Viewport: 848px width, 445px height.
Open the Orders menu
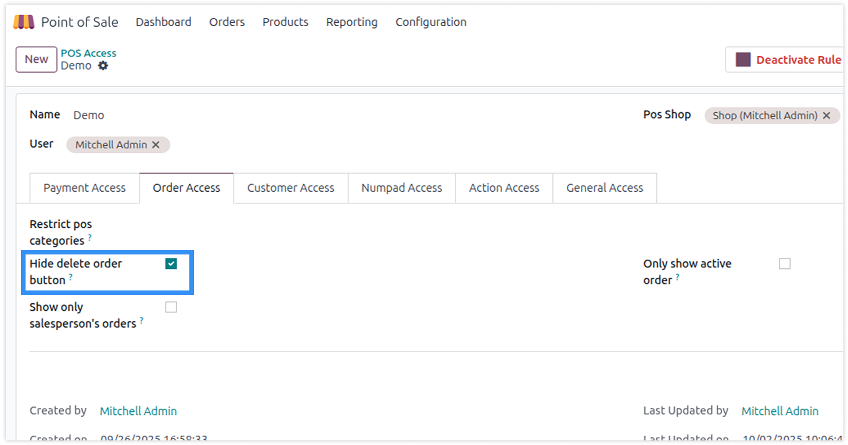tap(227, 22)
